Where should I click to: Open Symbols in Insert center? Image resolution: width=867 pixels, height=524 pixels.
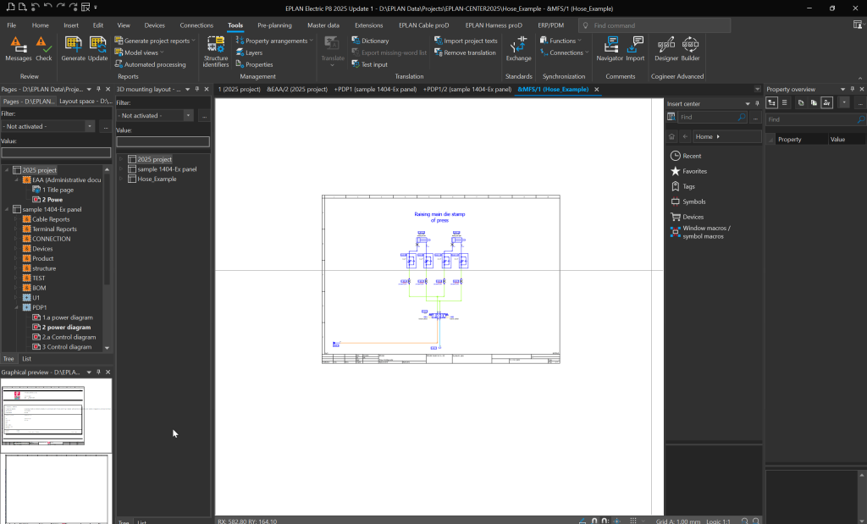click(688, 201)
